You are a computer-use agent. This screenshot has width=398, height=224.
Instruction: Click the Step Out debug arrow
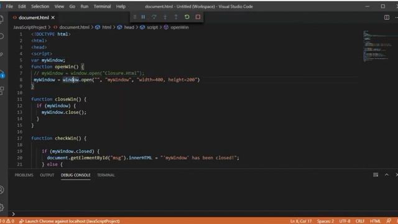[x=176, y=17]
